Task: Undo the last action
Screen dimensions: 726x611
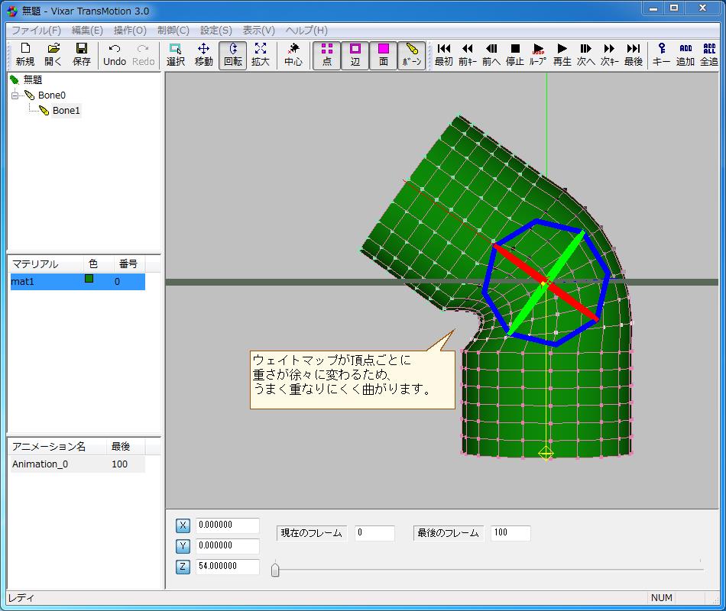Action: [x=114, y=54]
